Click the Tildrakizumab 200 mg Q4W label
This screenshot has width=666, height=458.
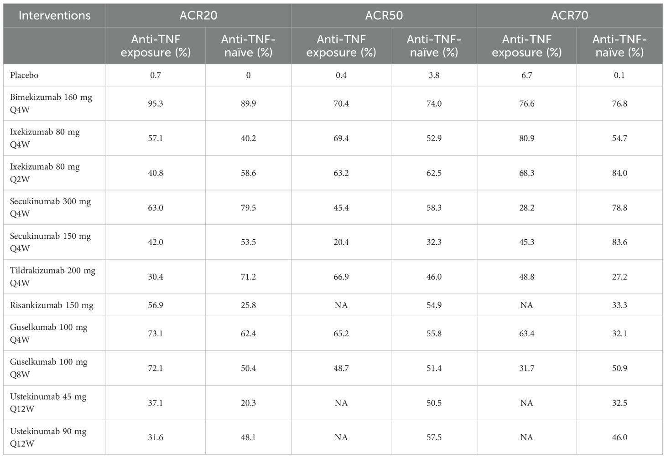pos(52,277)
